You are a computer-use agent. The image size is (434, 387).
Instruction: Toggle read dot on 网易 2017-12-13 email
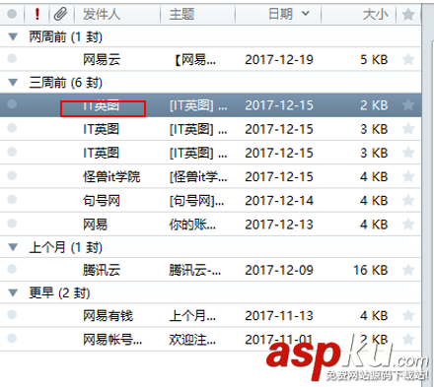(x=12, y=224)
